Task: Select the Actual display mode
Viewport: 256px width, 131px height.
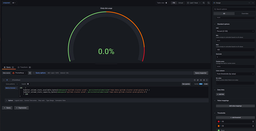Action: click(x=180, y=3)
